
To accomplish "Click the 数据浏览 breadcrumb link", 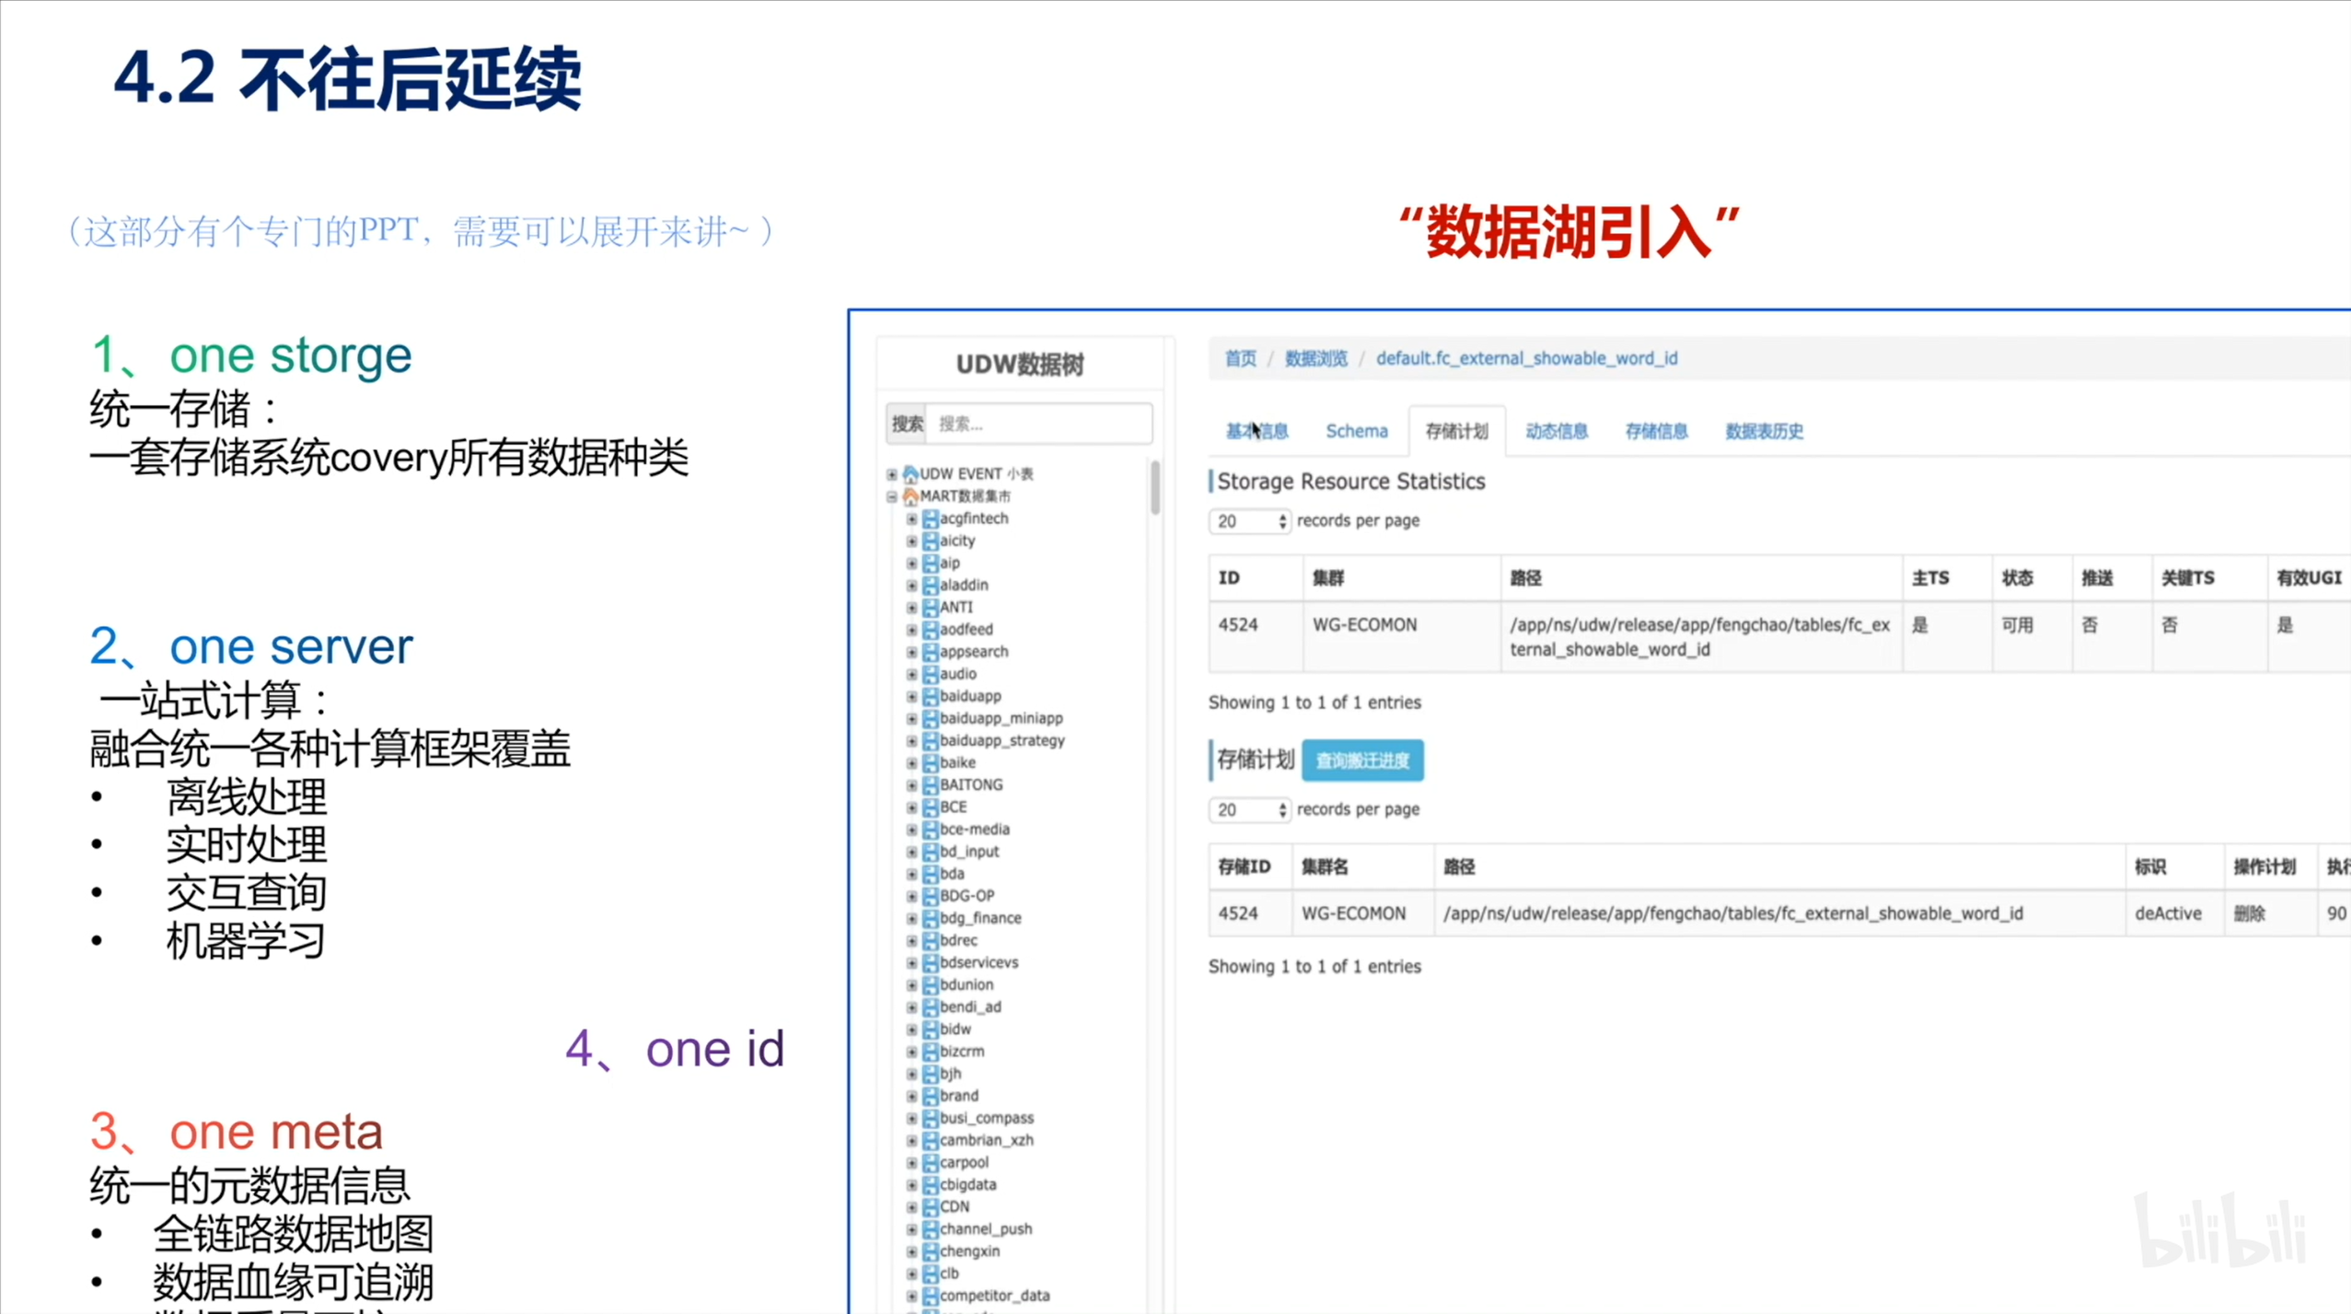I will click(1315, 358).
